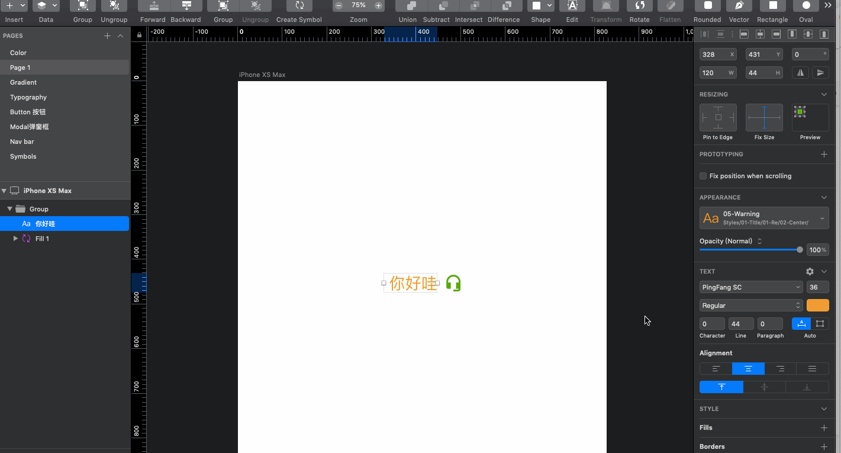
Task: Insert a Rounded rectangle shape
Action: tap(707, 6)
